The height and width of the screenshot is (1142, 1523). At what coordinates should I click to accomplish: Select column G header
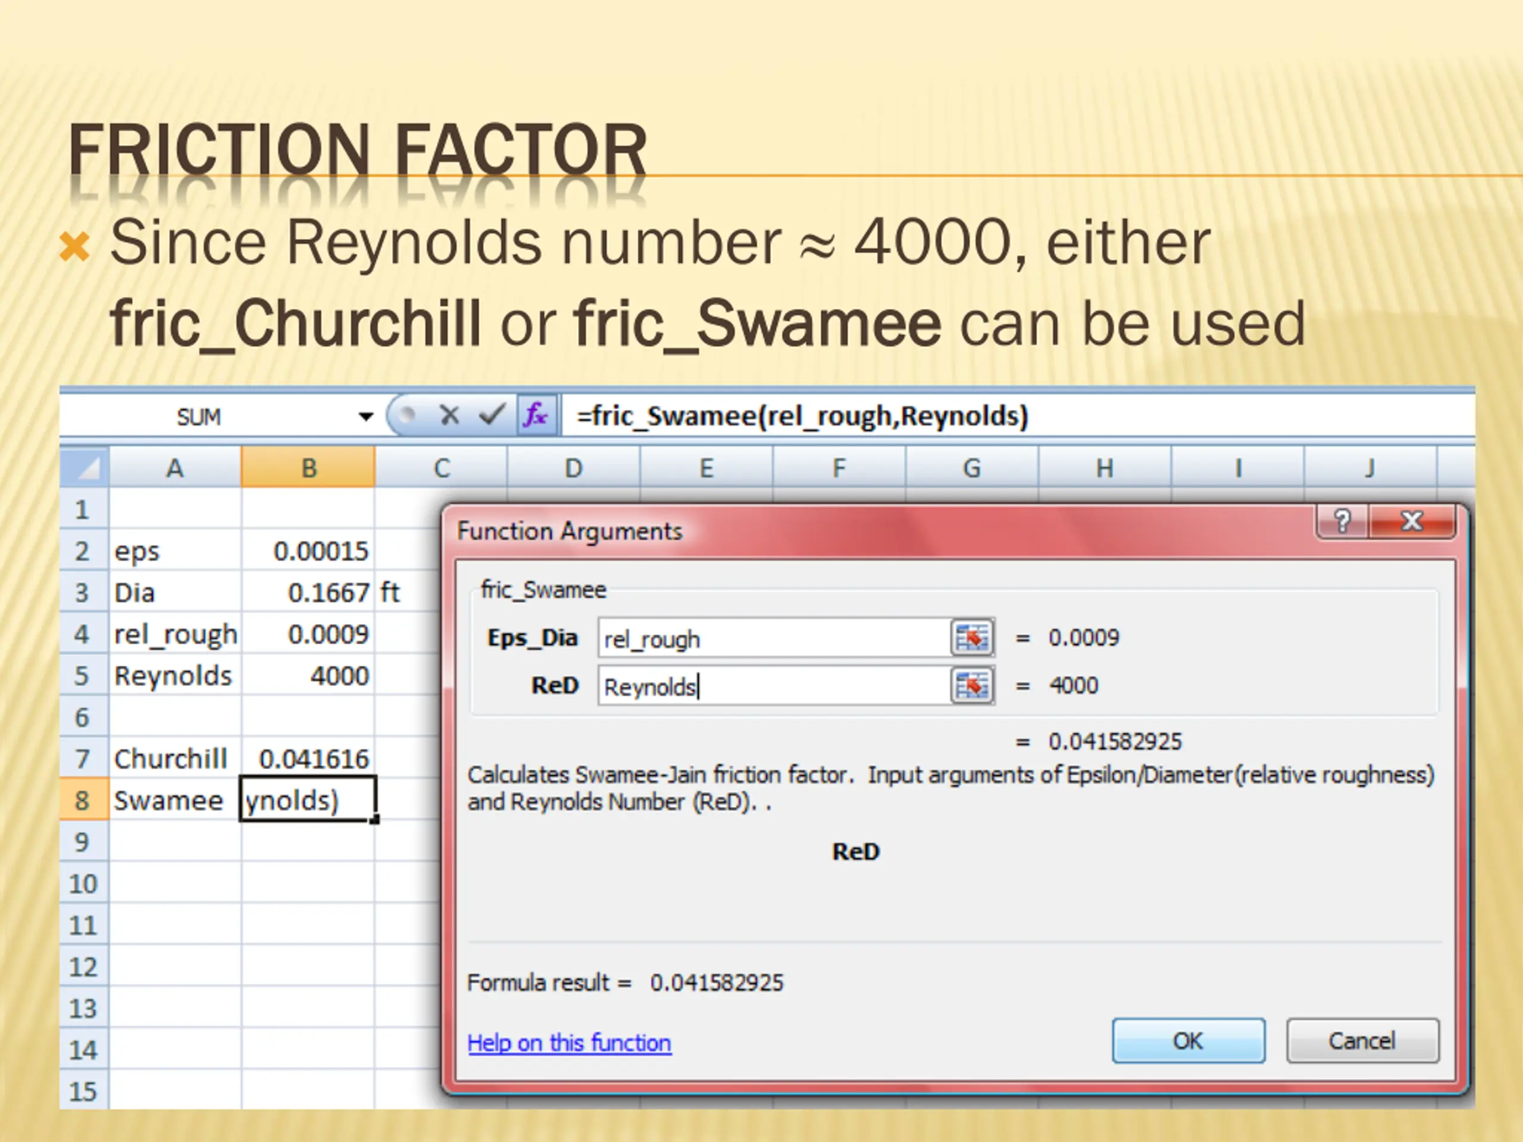(972, 468)
